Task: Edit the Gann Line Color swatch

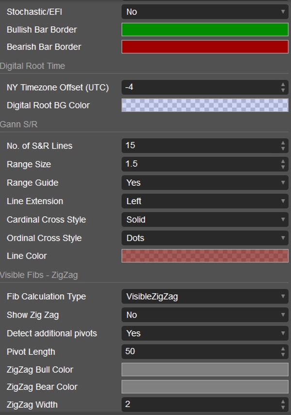Action: click(204, 256)
